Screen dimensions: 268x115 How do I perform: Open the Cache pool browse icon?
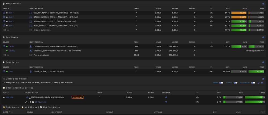(4, 46)
